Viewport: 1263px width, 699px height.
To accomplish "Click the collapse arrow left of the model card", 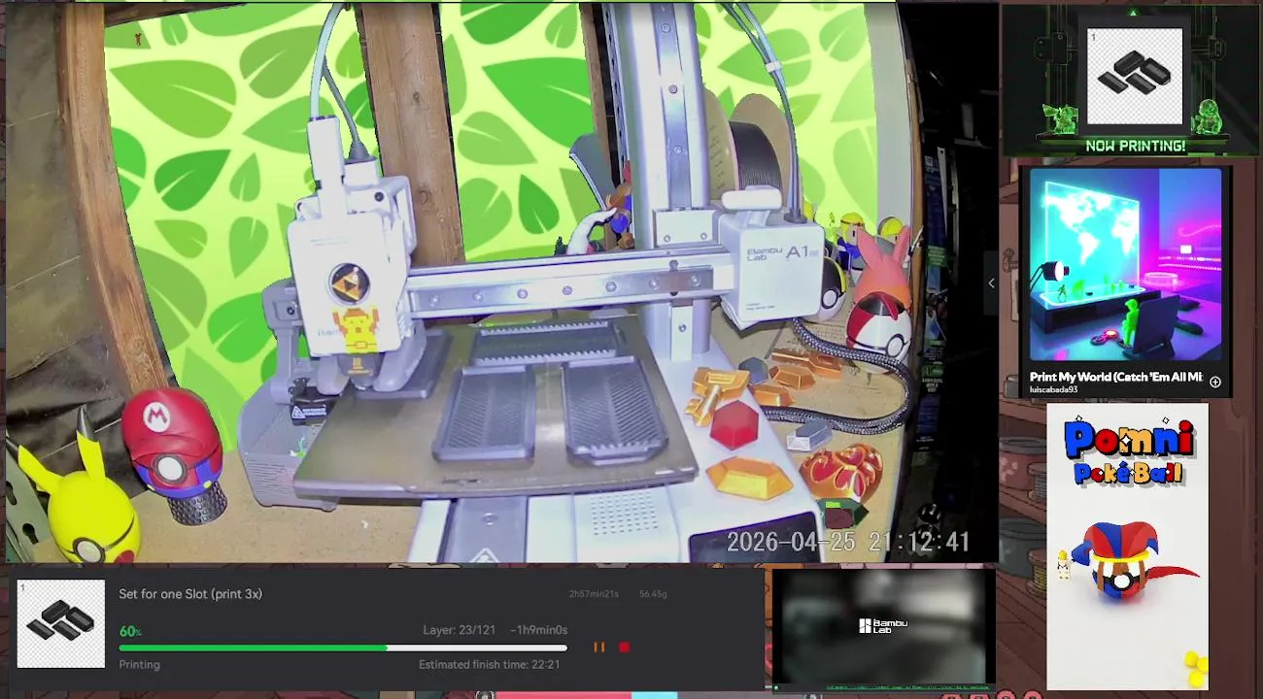I will [x=991, y=283].
